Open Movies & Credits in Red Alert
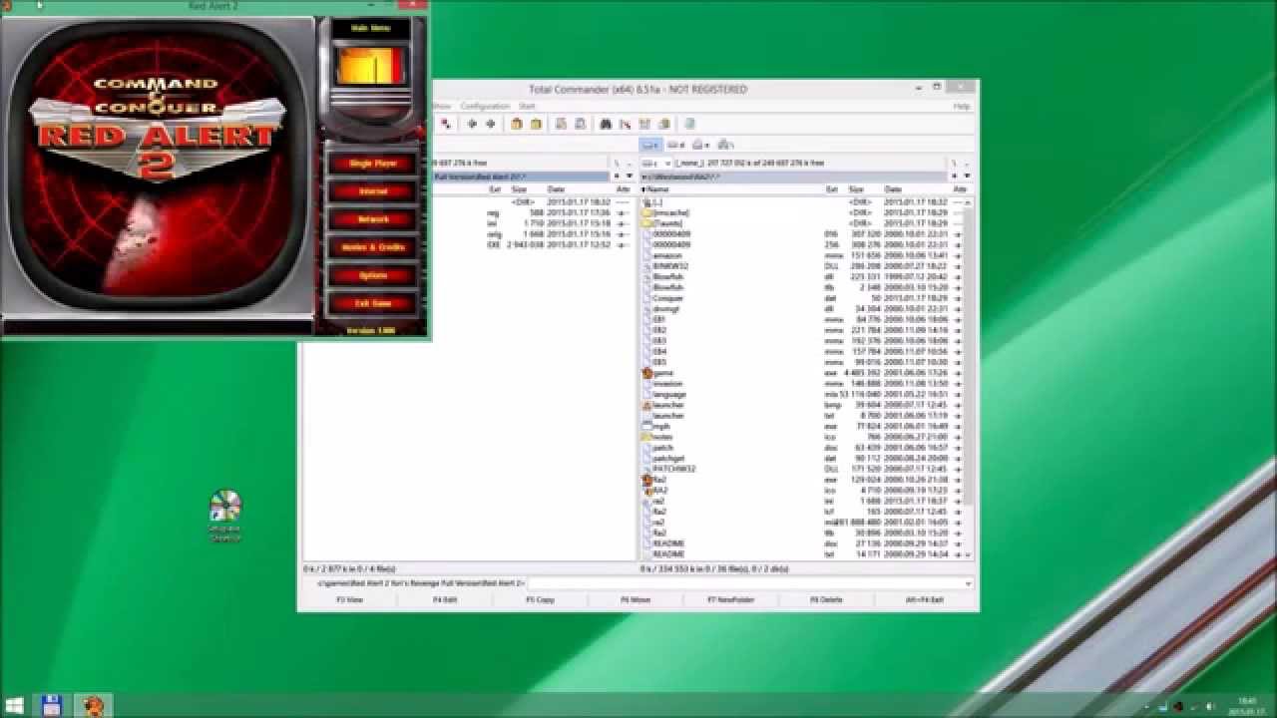 [373, 246]
